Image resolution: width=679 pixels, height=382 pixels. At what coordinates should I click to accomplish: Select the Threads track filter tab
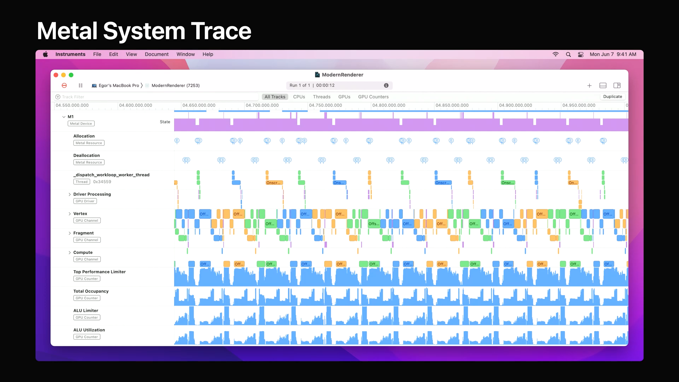(x=321, y=97)
